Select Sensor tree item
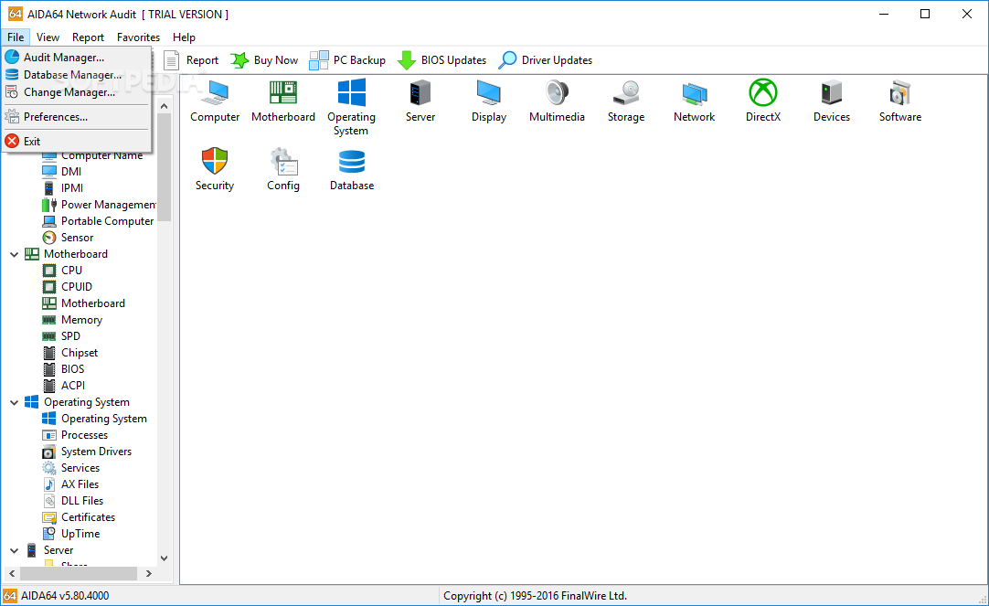 [69, 238]
